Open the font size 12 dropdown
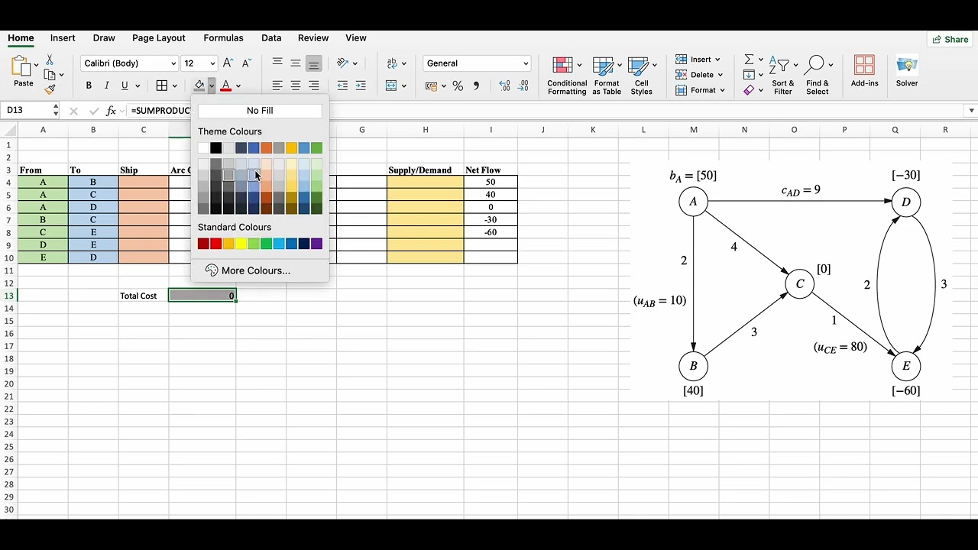The width and height of the screenshot is (978, 550). (200, 63)
